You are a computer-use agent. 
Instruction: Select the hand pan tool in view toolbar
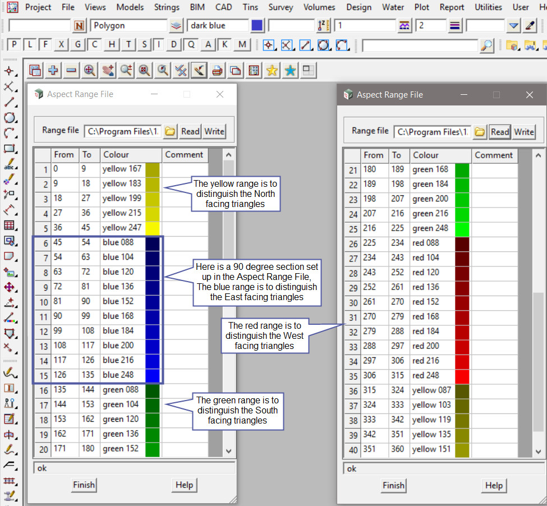click(108, 70)
